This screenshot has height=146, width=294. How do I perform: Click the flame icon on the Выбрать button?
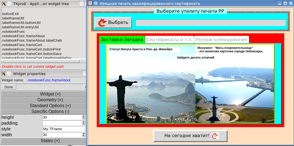(x=102, y=22)
